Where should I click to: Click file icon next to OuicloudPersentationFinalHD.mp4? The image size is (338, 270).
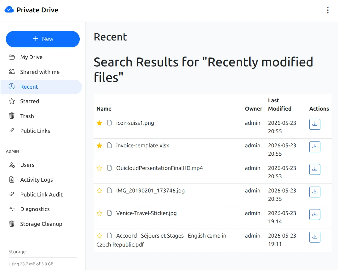109,168
